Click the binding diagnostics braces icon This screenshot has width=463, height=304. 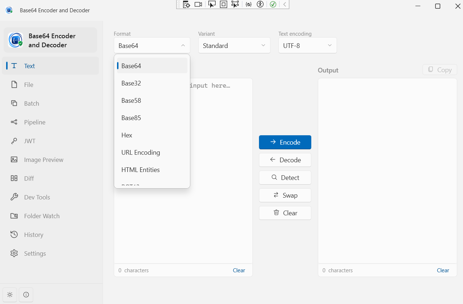point(248,4)
